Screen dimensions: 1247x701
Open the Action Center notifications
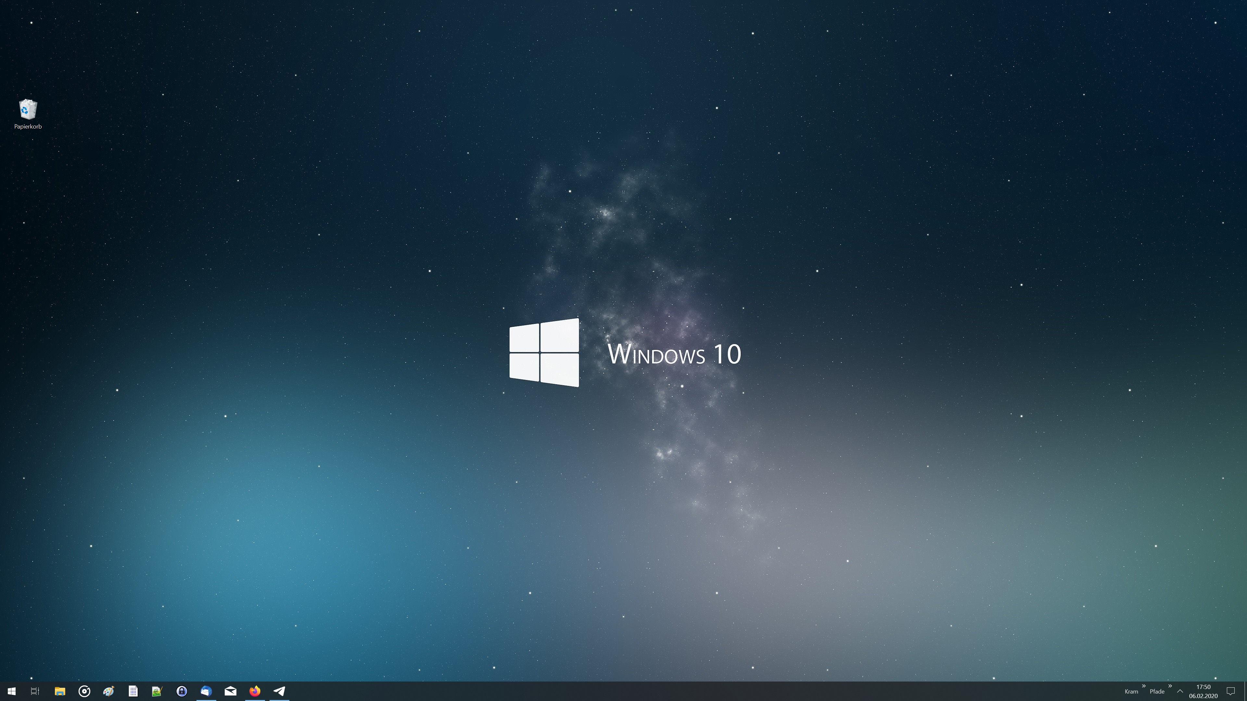tap(1230, 691)
